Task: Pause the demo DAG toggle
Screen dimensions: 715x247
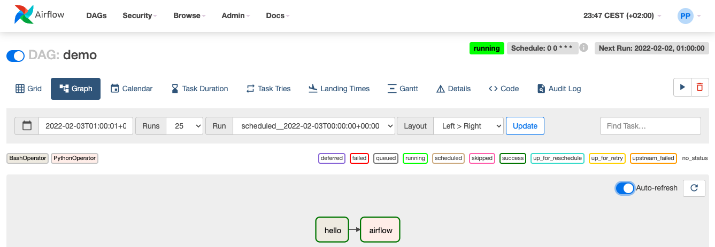Action: pos(16,55)
